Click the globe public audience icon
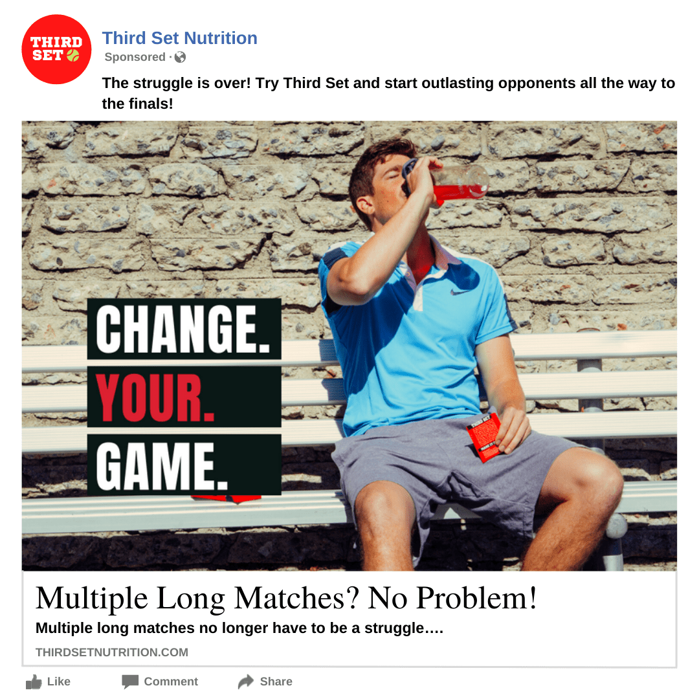Viewport: 699px width, 699px height. 180,57
